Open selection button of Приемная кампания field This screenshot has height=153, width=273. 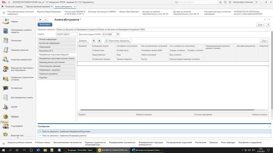tap(268, 30)
